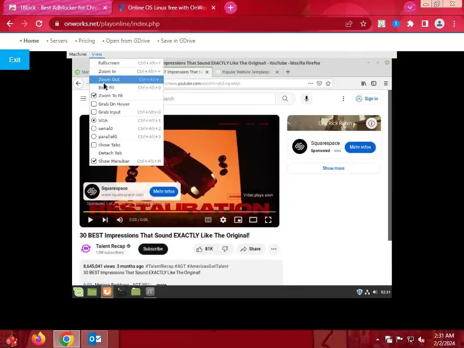Click the Share button under video
The image size is (464, 348).
point(251,249)
